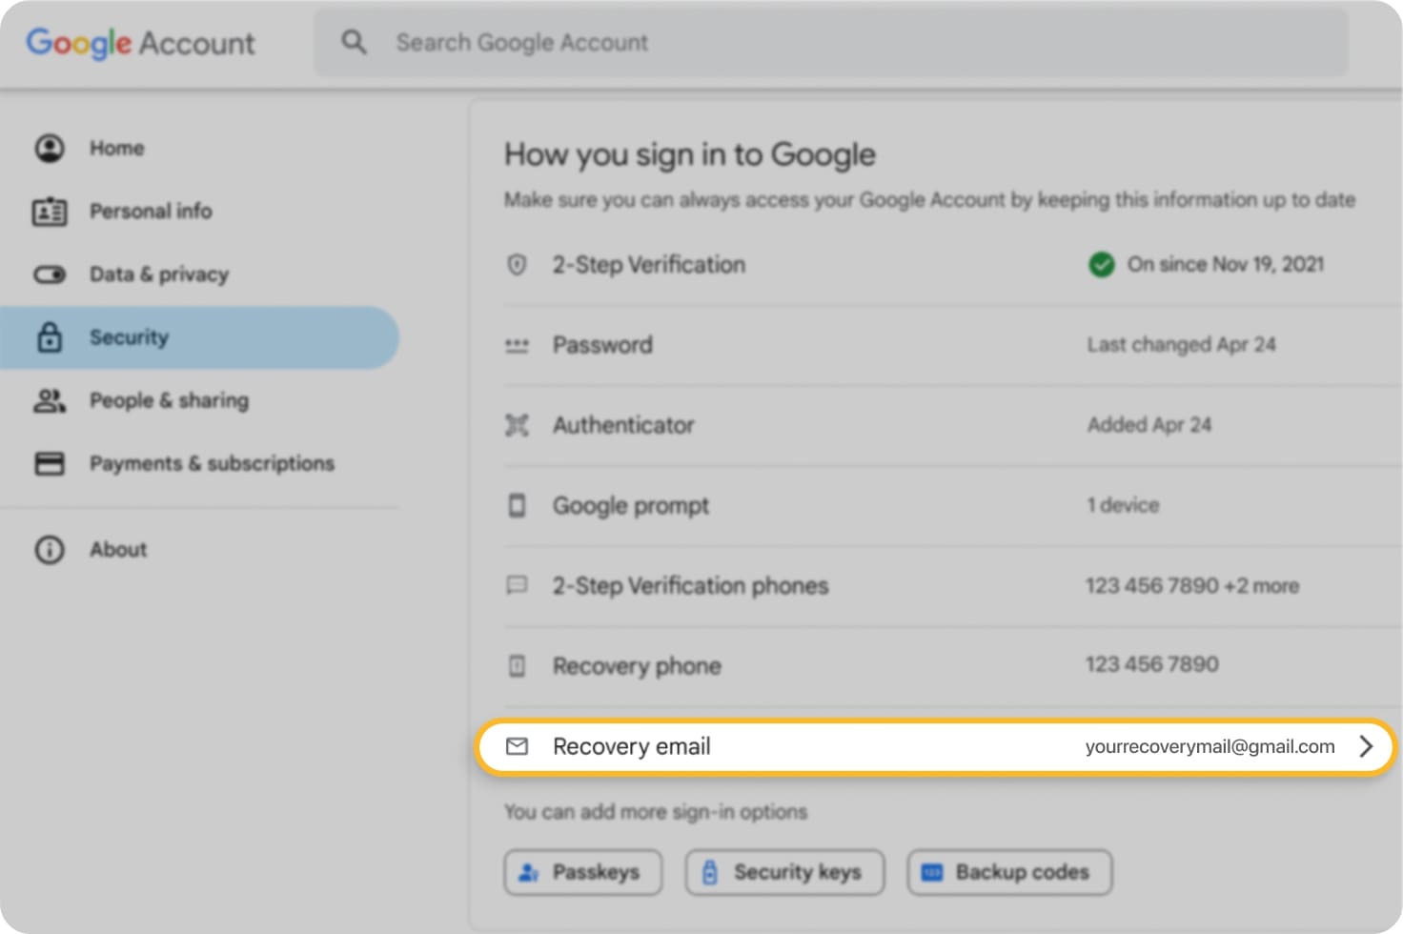Switch to the Security section
The width and height of the screenshot is (1403, 934).
tap(129, 337)
